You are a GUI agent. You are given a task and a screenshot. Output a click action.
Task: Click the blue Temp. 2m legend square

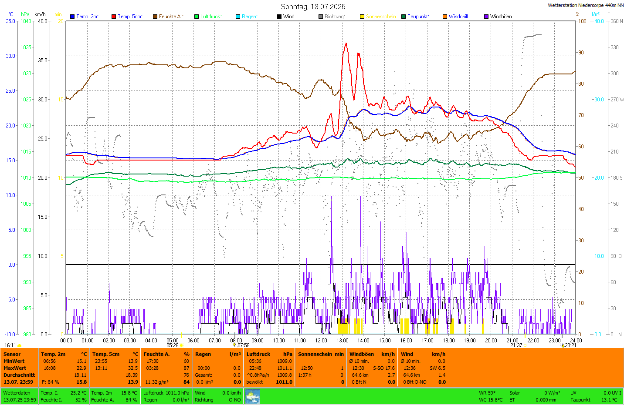pos(72,17)
